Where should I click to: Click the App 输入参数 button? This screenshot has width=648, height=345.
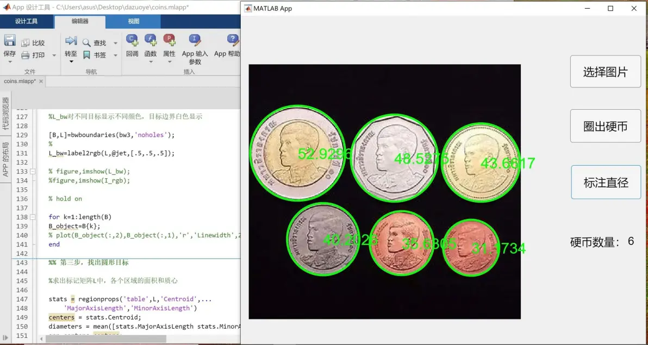coord(195,49)
